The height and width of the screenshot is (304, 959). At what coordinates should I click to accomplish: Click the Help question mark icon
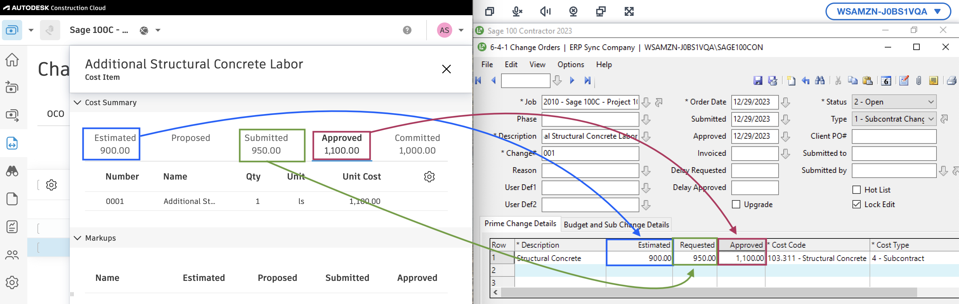point(407,30)
